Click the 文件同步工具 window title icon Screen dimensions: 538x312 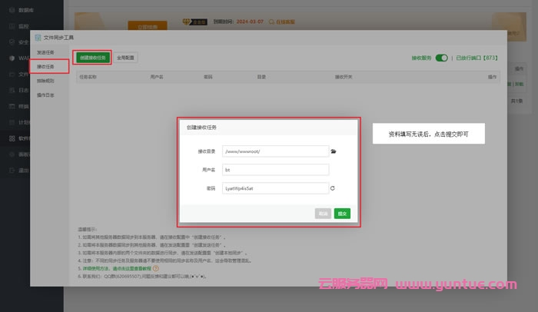(x=38, y=37)
